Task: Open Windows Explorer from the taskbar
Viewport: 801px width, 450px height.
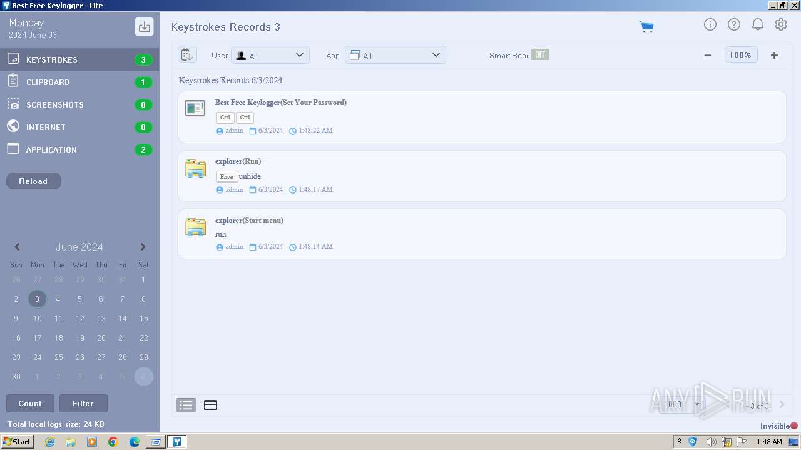Action: click(71, 442)
